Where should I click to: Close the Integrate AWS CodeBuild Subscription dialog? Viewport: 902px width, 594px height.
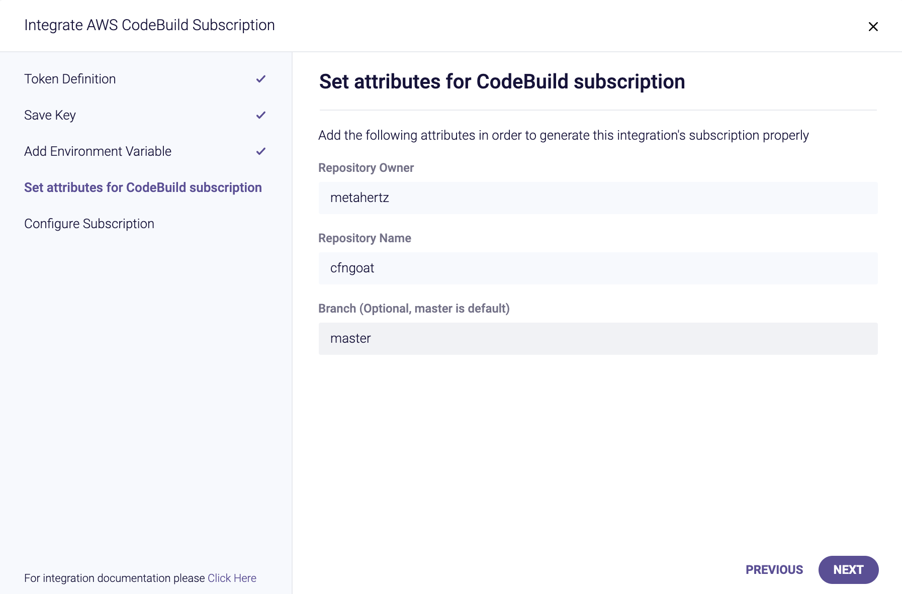click(x=873, y=27)
